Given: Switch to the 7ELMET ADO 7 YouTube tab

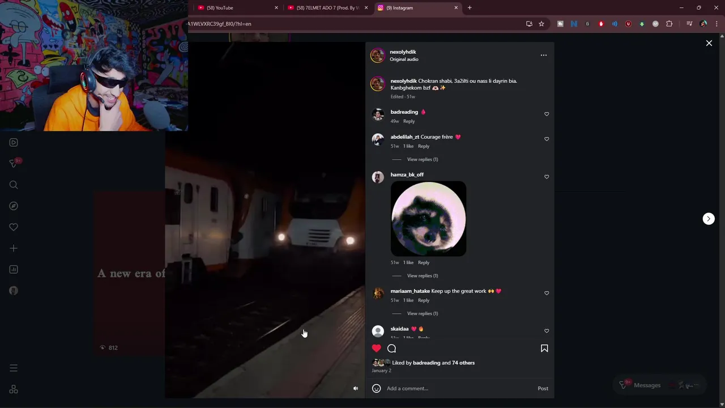Looking at the screenshot, I should (x=329, y=8).
